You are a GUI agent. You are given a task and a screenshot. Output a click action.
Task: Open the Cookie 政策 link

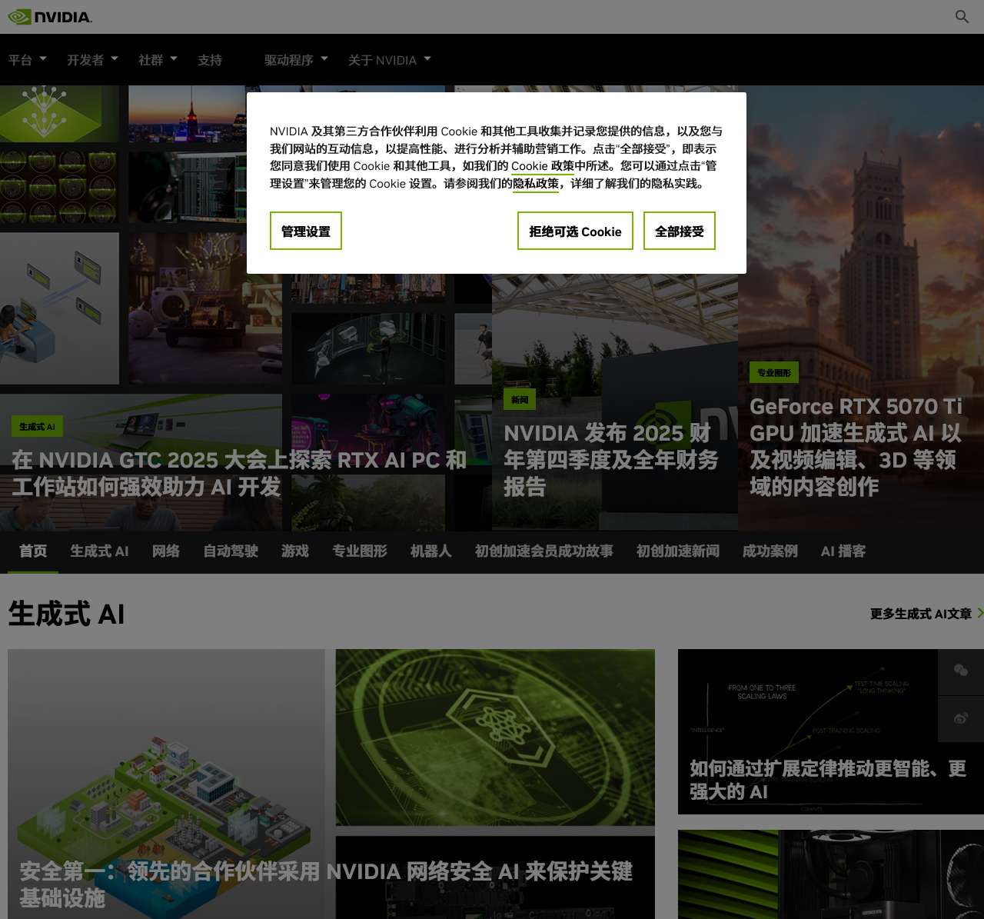(543, 166)
